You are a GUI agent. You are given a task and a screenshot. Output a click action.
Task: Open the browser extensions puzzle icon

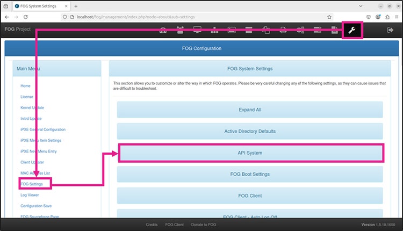tap(387, 17)
